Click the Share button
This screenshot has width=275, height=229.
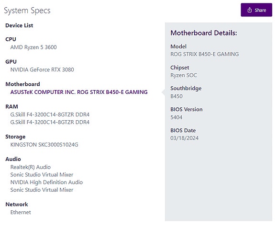point(256,10)
